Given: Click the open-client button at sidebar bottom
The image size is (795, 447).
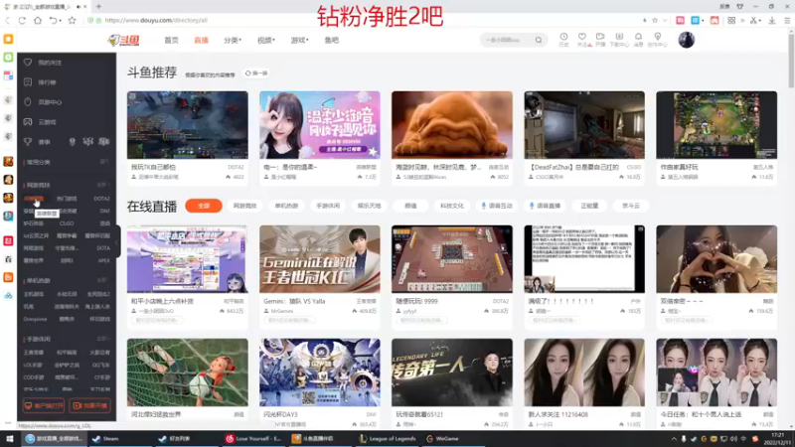Looking at the screenshot, I should click(44, 405).
